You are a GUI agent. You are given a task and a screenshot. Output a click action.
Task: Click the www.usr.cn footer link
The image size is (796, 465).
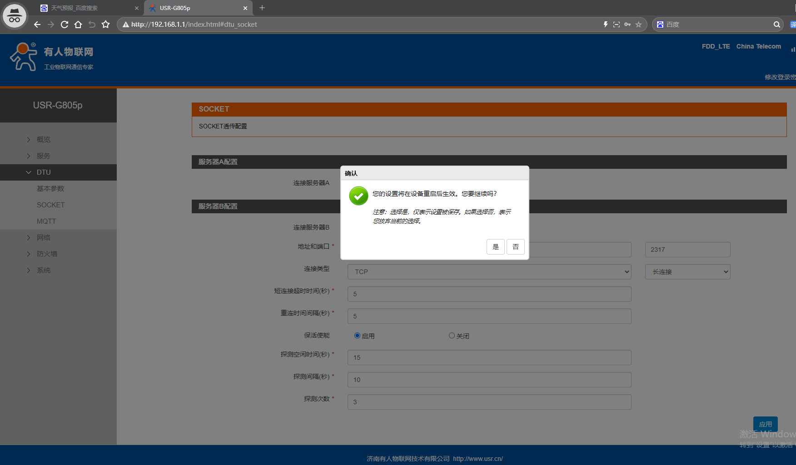click(x=478, y=459)
